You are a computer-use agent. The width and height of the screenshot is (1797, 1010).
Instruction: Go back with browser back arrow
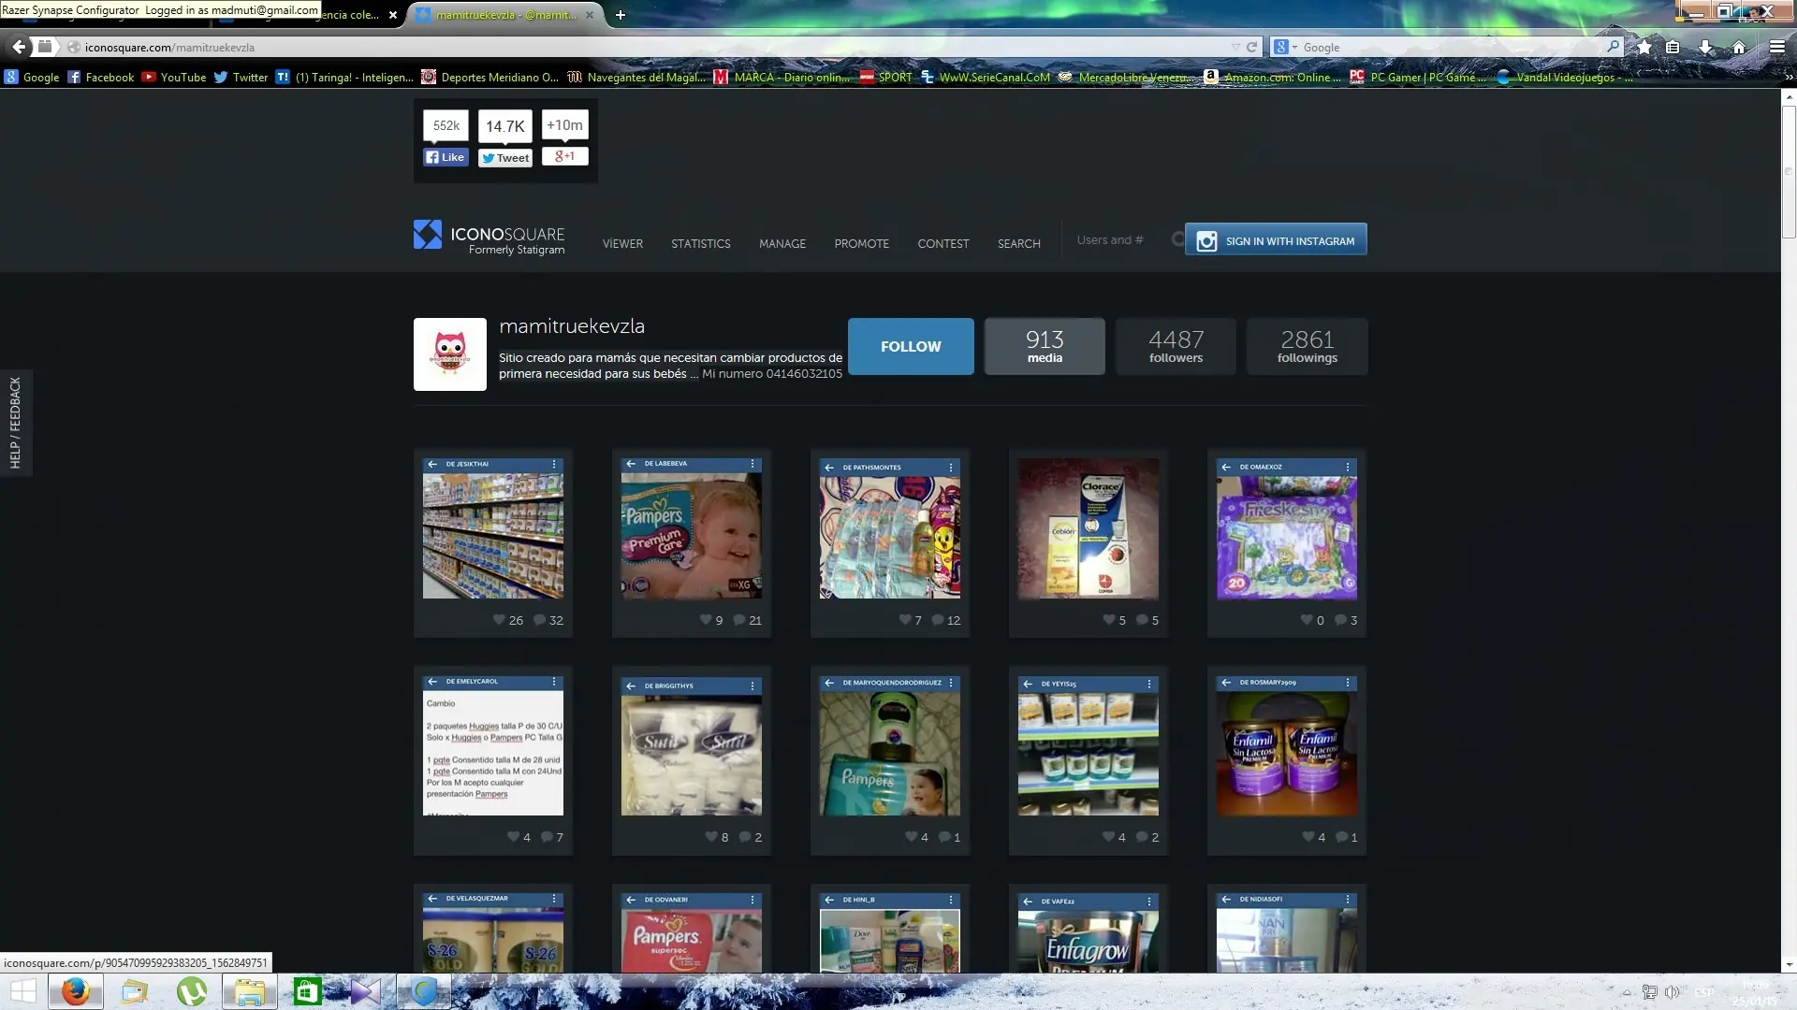click(19, 47)
